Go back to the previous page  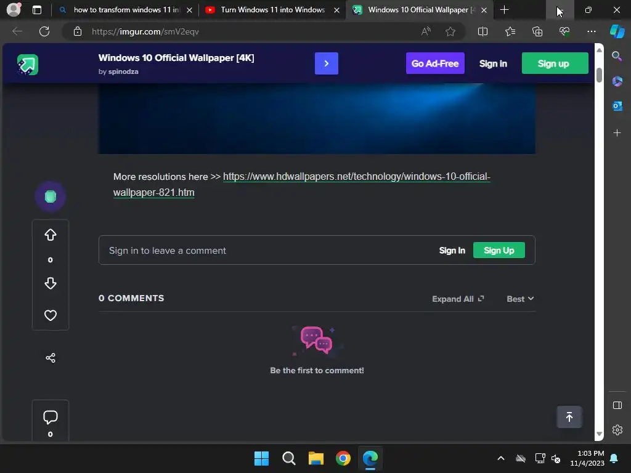click(x=17, y=31)
